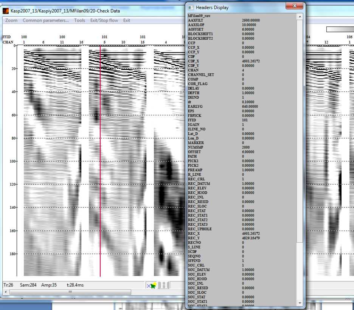Screen dimensions: 354x310
Task: Click the horizontal scrollbar thumb under seismic display
Action: point(70,292)
